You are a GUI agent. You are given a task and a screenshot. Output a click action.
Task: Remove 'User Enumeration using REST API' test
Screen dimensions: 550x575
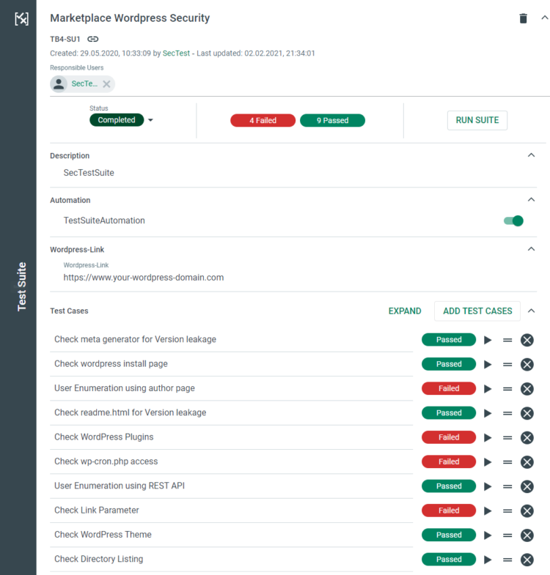click(x=527, y=486)
